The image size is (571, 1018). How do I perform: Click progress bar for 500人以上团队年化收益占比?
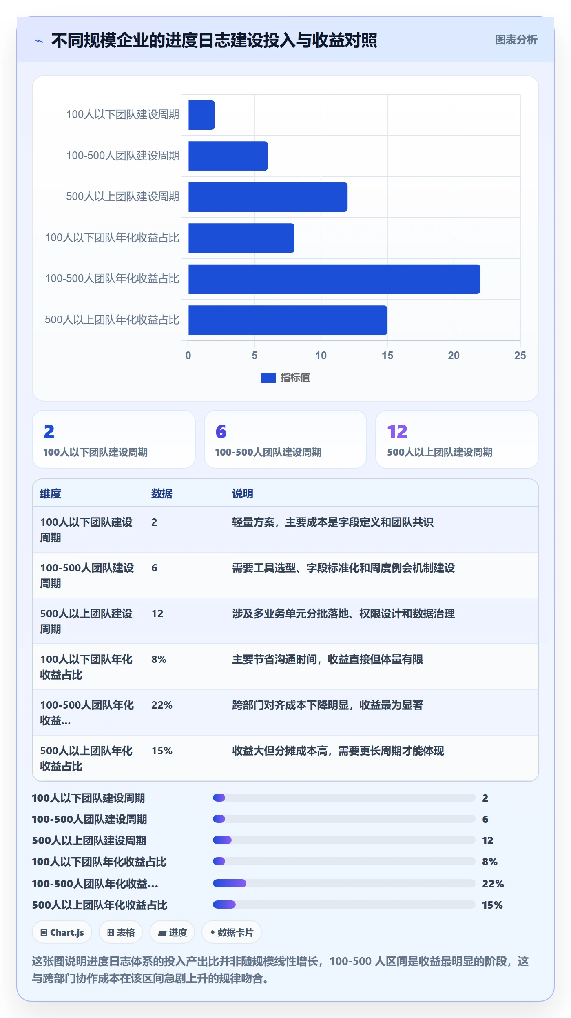coord(344,905)
